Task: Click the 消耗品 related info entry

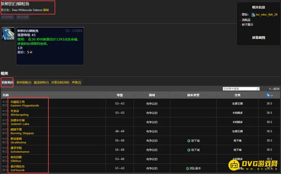Action: pos(246,20)
